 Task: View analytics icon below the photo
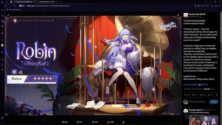point(108,122)
